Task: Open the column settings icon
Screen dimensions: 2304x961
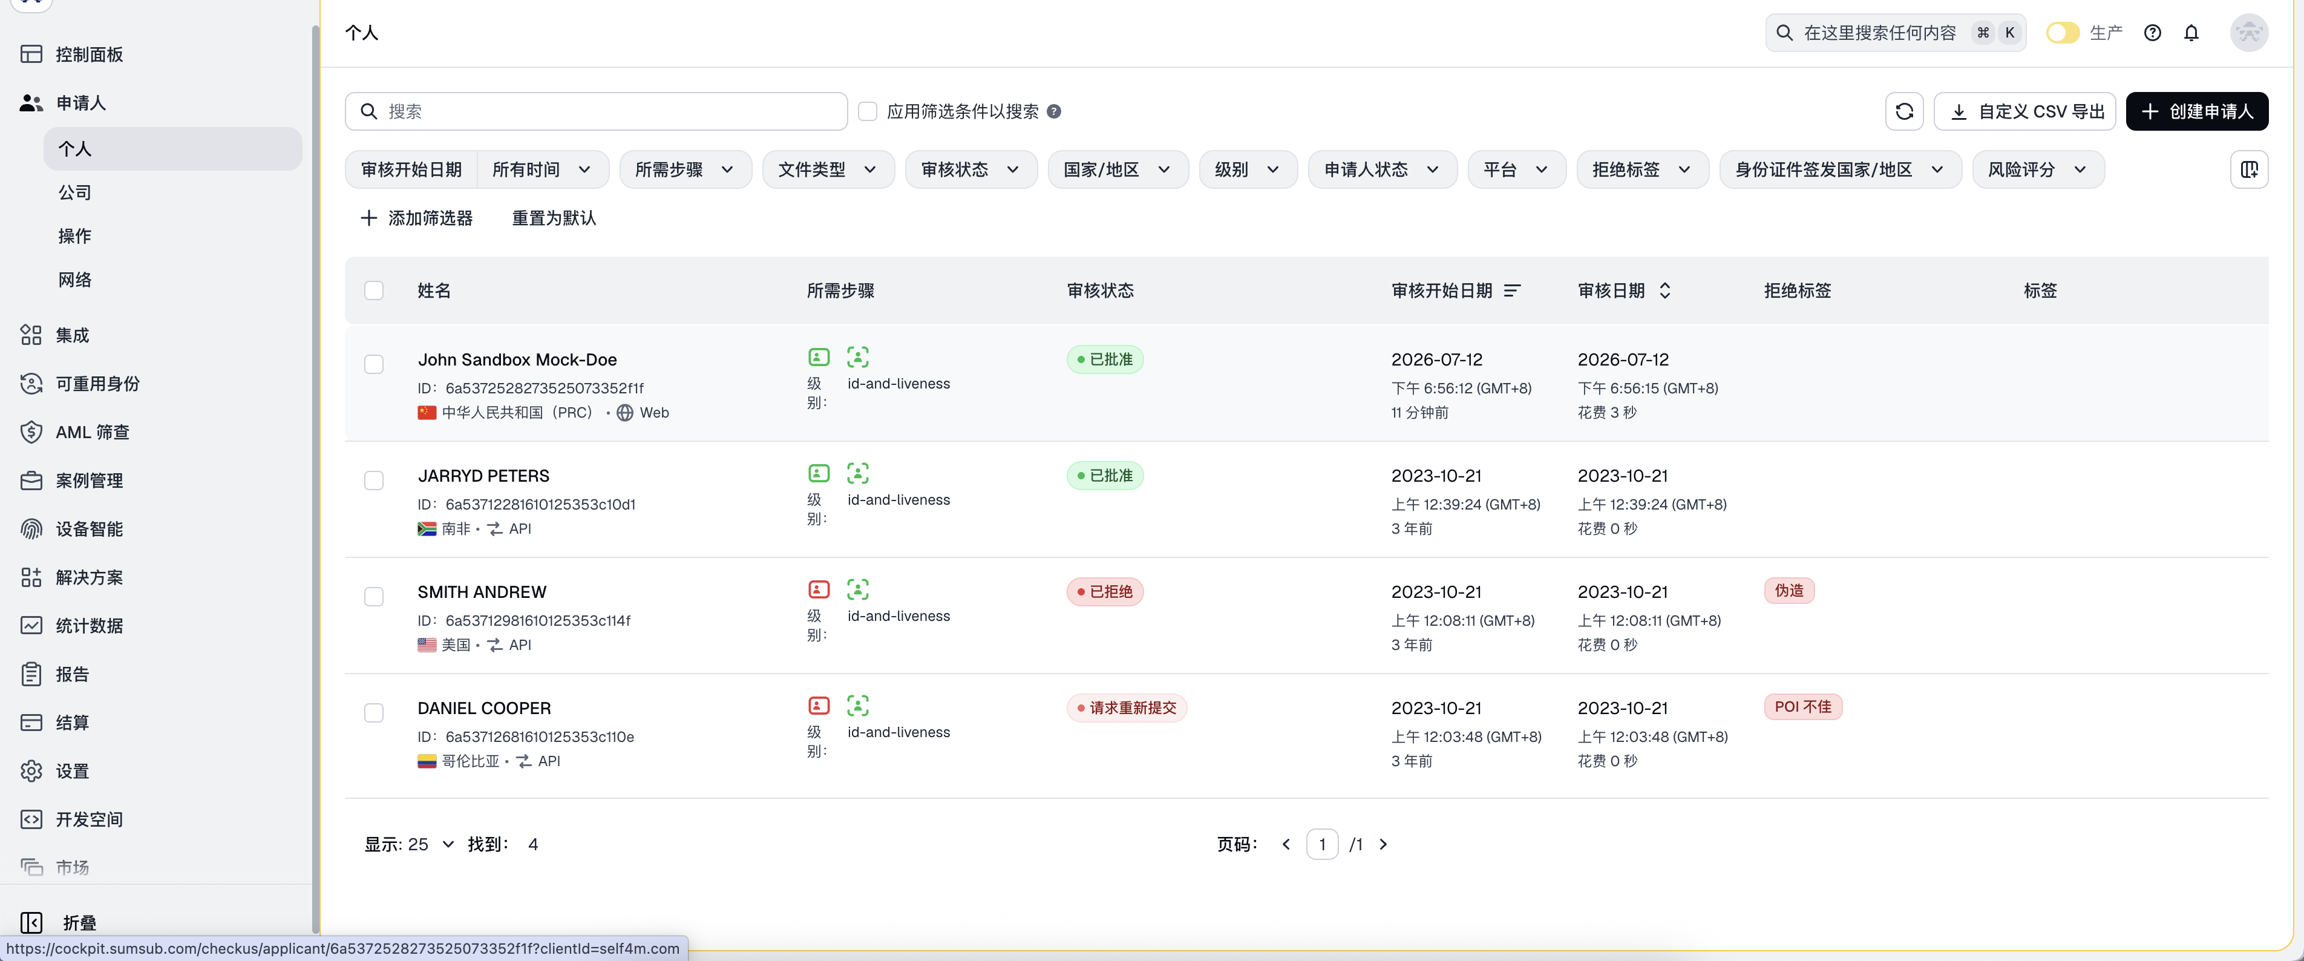Action: coord(2248,169)
